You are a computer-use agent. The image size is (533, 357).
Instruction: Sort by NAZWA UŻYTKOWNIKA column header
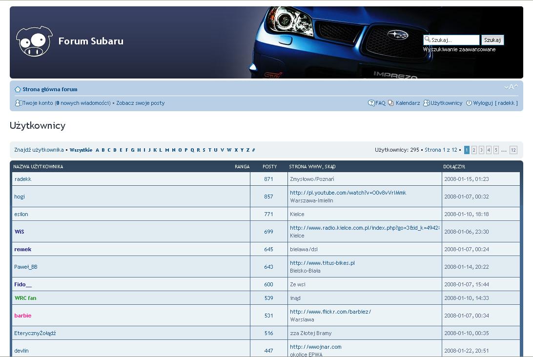pos(38,167)
